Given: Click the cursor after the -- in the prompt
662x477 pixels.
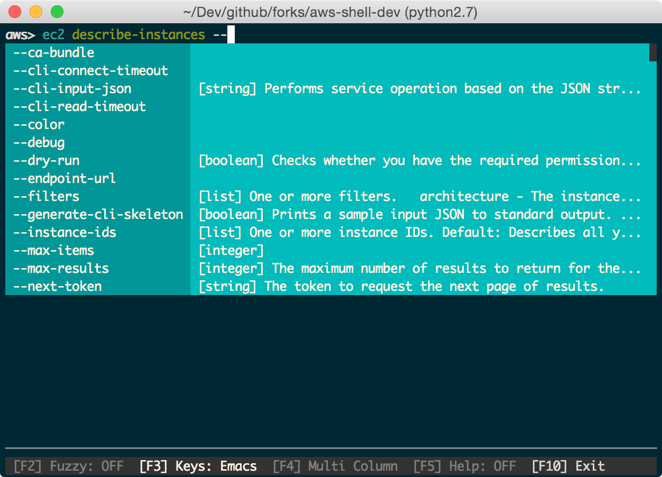Looking at the screenshot, I should pos(231,35).
